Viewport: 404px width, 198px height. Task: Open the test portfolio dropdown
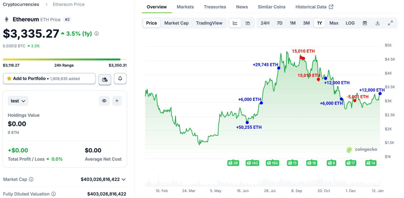click(18, 101)
